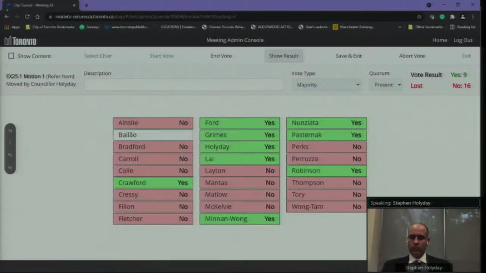
Task: Click End Vote
Action: (x=221, y=56)
